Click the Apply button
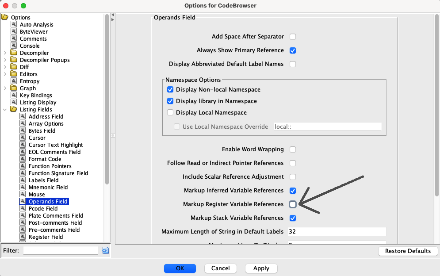 point(261,268)
